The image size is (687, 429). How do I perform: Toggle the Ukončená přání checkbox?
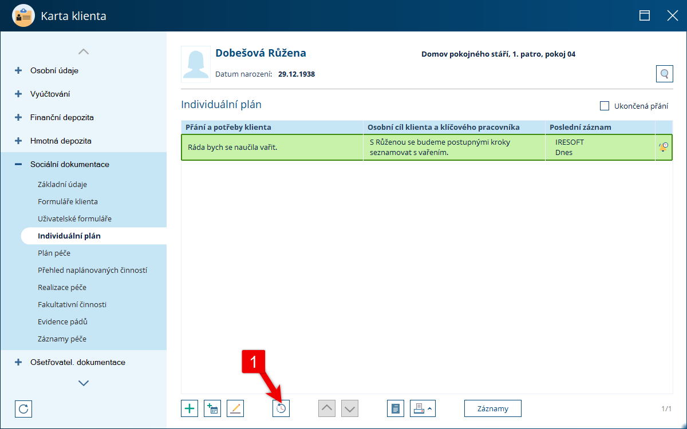point(604,106)
